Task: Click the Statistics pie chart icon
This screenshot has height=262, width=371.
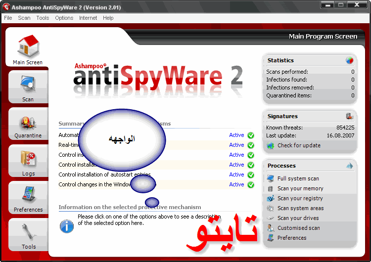Action: point(349,60)
